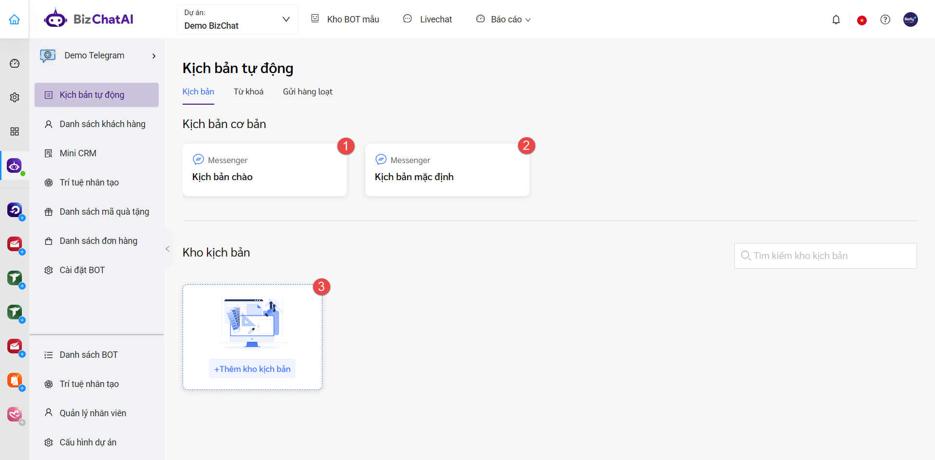Image resolution: width=935 pixels, height=460 pixels.
Task: Focus the Tìm kiếm kho kịch bản field
Action: [x=825, y=256]
